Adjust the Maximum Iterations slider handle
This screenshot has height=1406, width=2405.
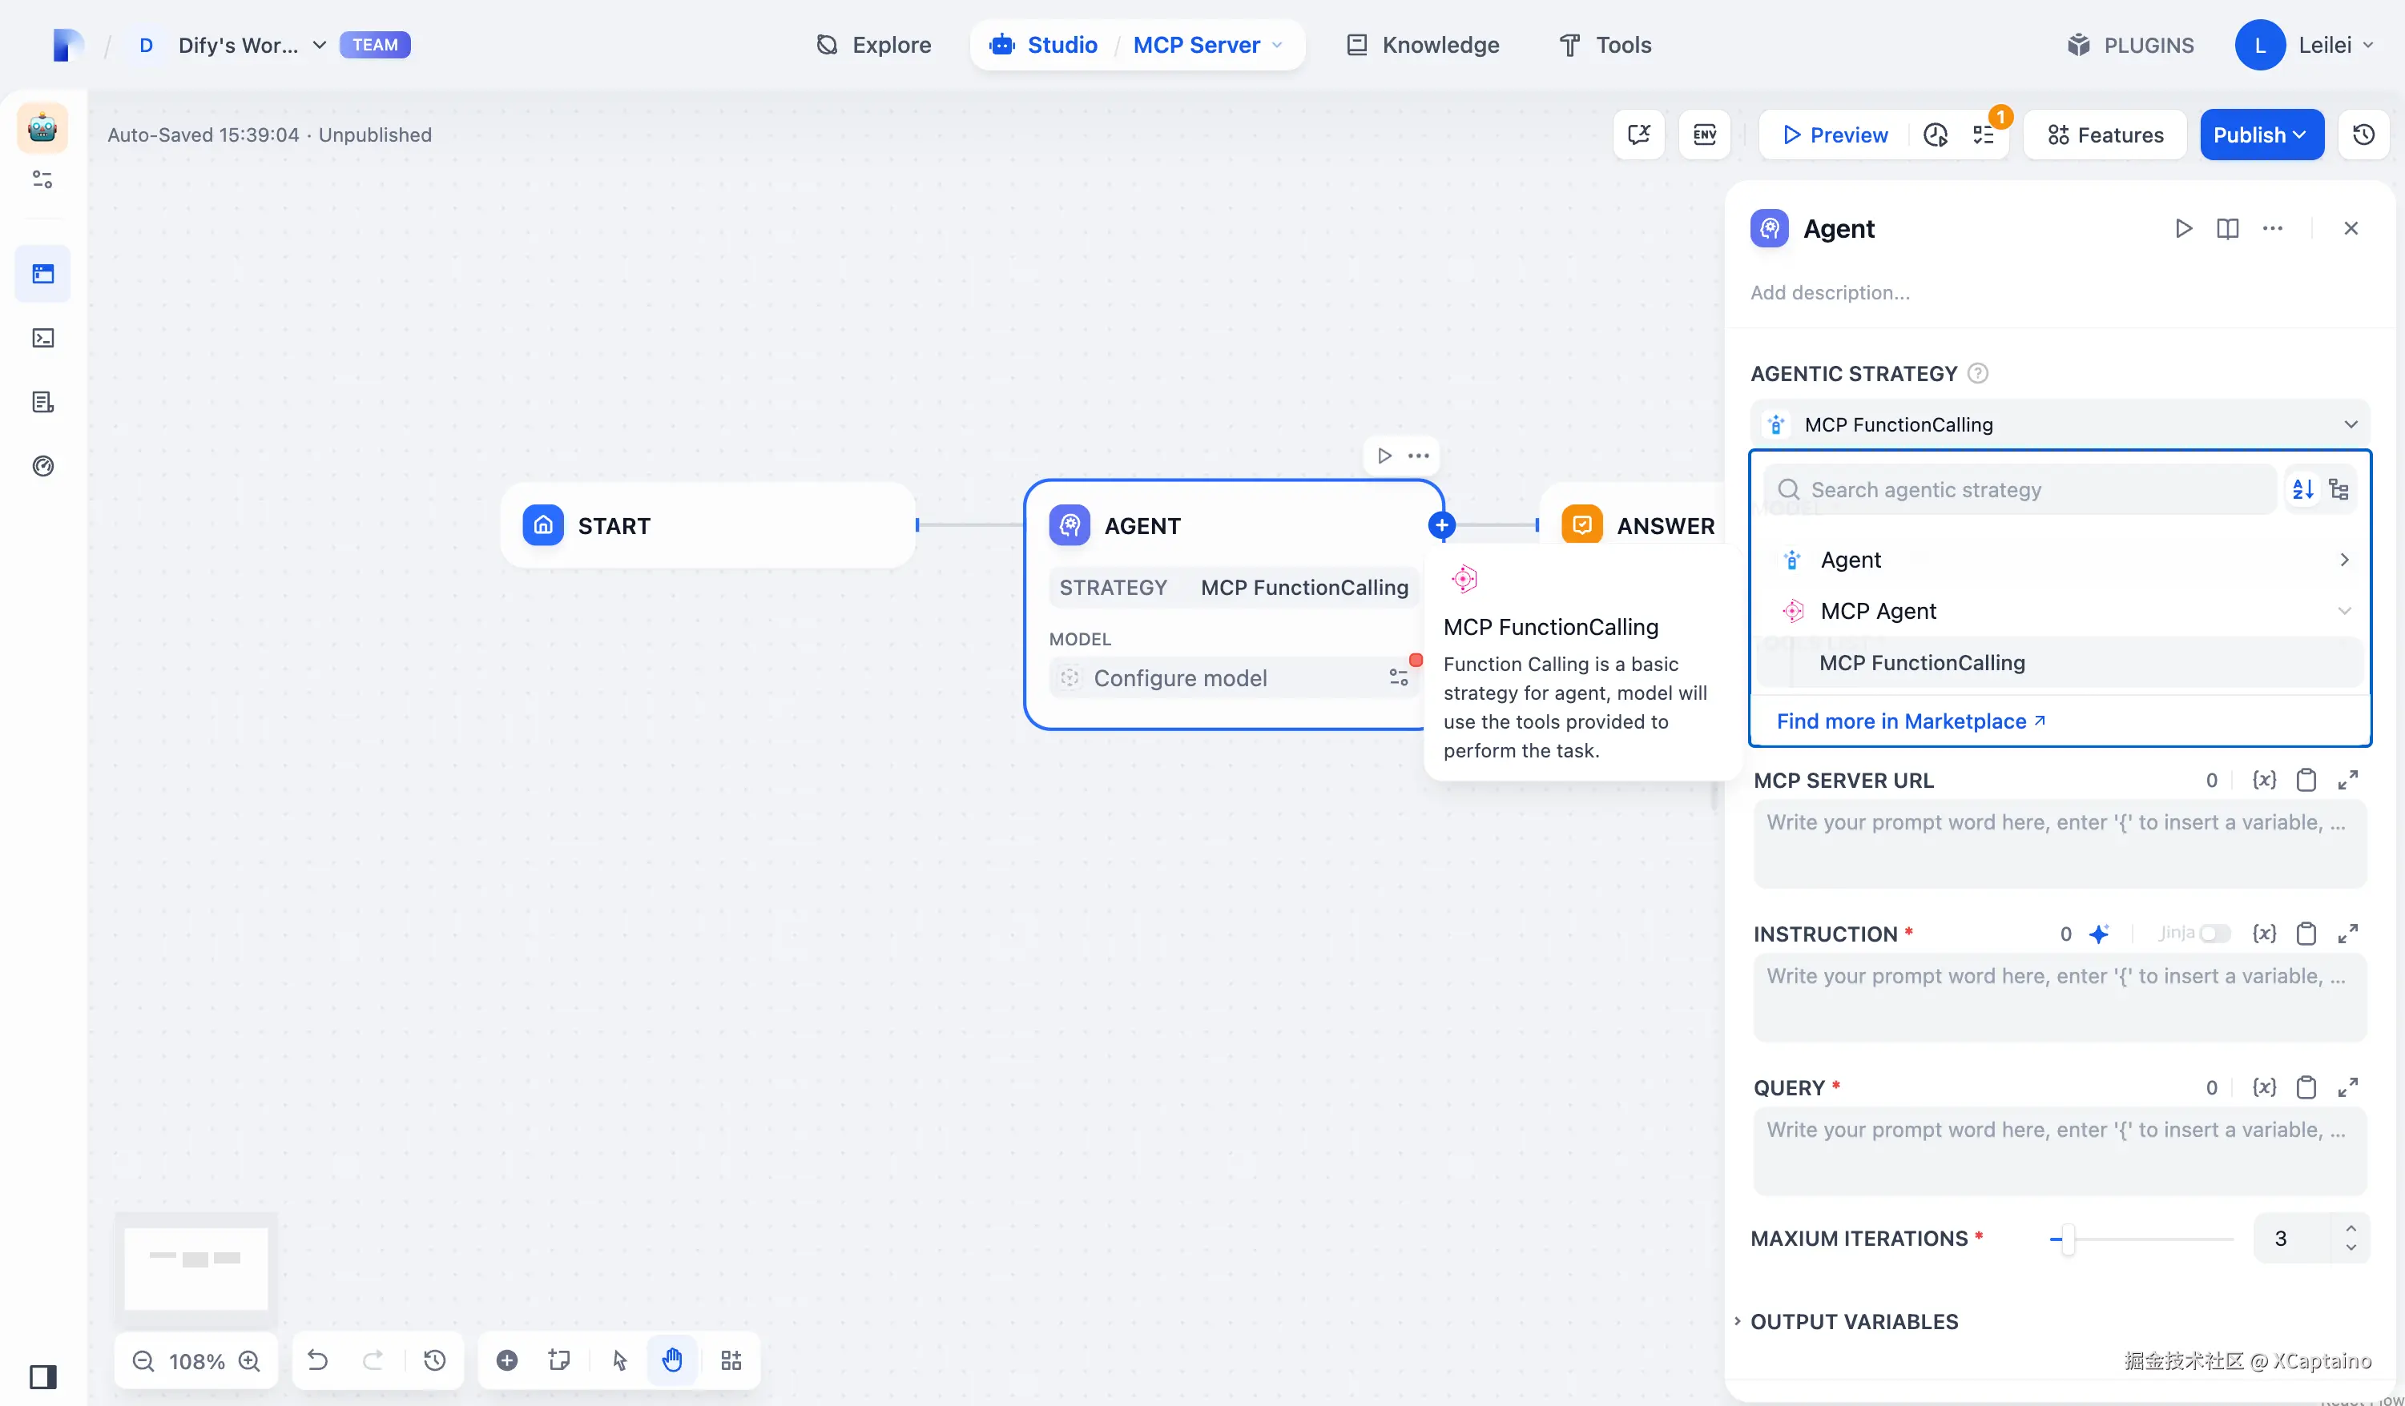point(2067,1239)
